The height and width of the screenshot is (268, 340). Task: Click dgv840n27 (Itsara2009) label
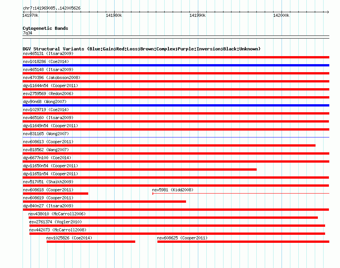(x=48, y=206)
